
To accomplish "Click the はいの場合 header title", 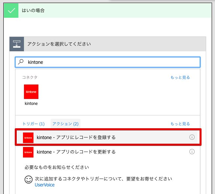I will [33, 11].
